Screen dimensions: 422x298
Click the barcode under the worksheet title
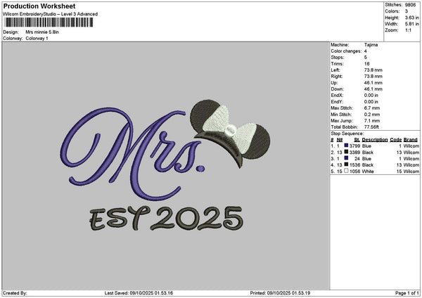coord(49,22)
